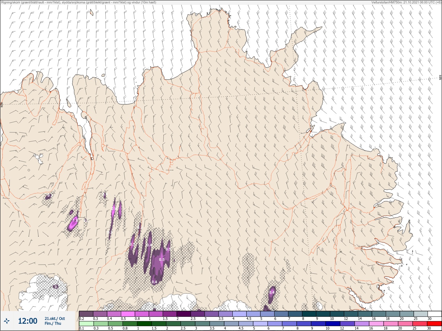Select the darkest purple 2–2.5 swatch, upper legend
The height and width of the screenshot is (331, 442).
coord(184,314)
